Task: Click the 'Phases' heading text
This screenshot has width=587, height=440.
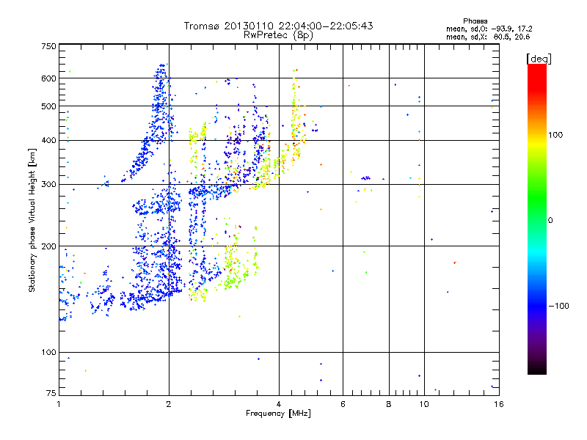Action: pos(475,21)
